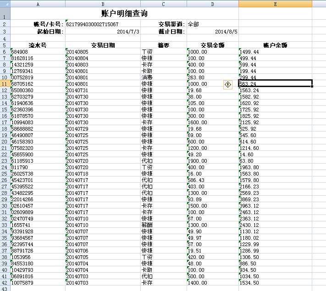This screenshot has height=291, width=326.
Task: Select column C header
Action: tap(164, 4)
